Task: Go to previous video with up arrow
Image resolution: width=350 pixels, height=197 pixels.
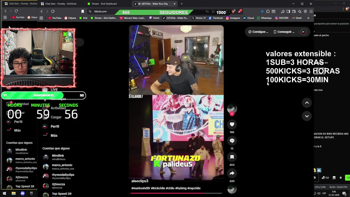Action: click(307, 103)
